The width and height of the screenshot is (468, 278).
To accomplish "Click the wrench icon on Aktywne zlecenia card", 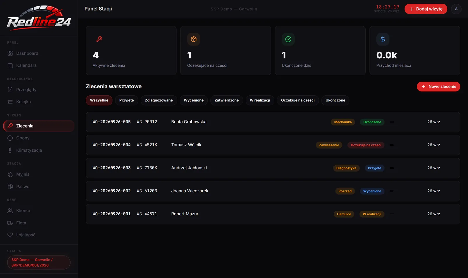I will (x=99, y=39).
